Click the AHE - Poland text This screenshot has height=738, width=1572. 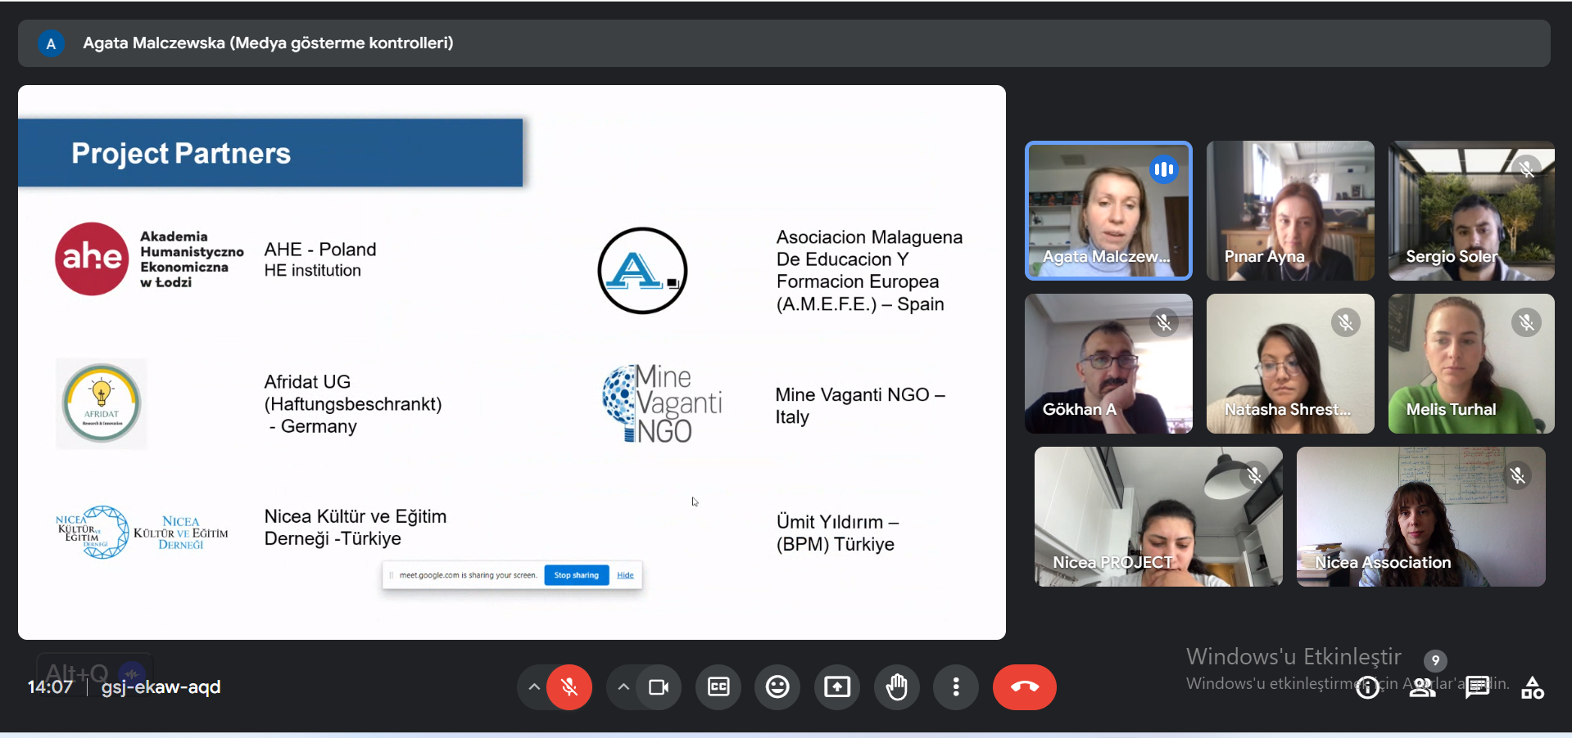click(320, 250)
